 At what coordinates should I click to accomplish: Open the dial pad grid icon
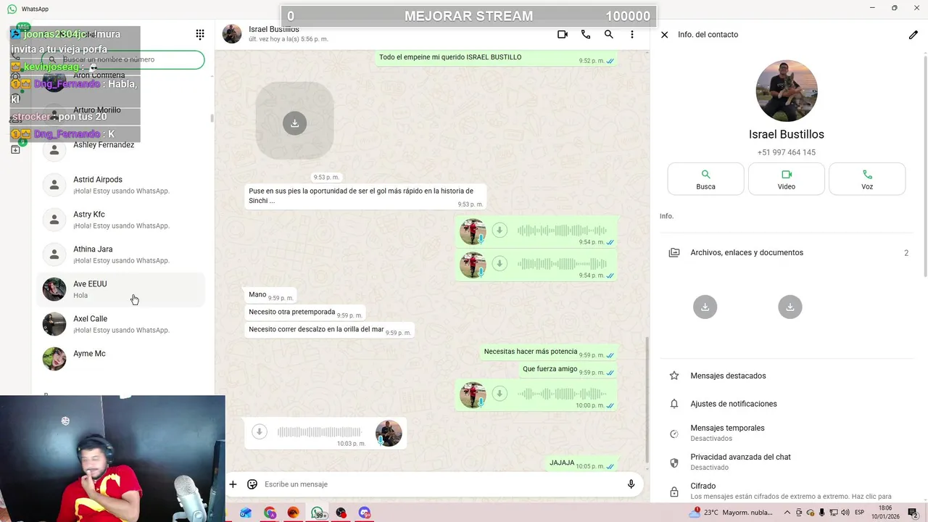pos(200,34)
